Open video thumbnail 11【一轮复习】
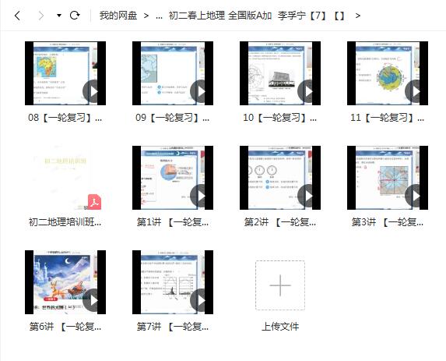446x361 pixels. point(388,73)
